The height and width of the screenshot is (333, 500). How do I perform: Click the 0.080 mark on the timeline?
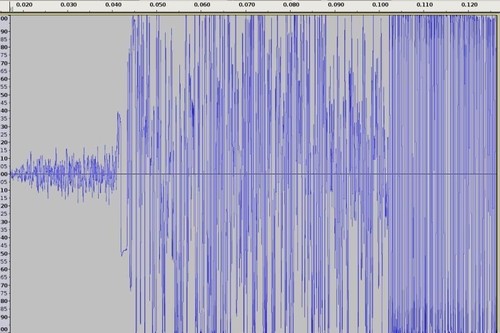pyautogui.click(x=291, y=4)
